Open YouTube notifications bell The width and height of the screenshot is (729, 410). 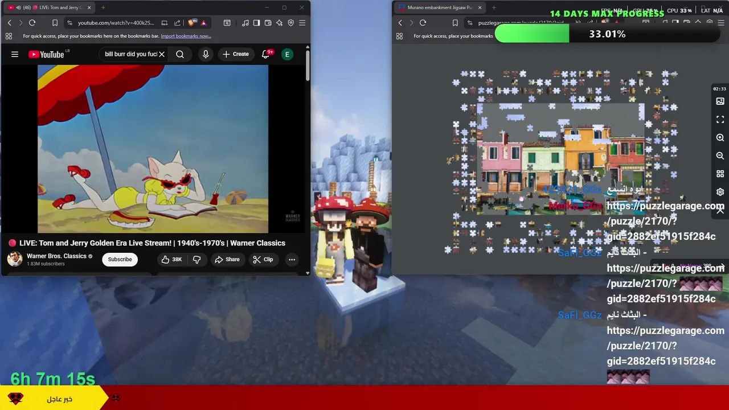click(x=265, y=54)
